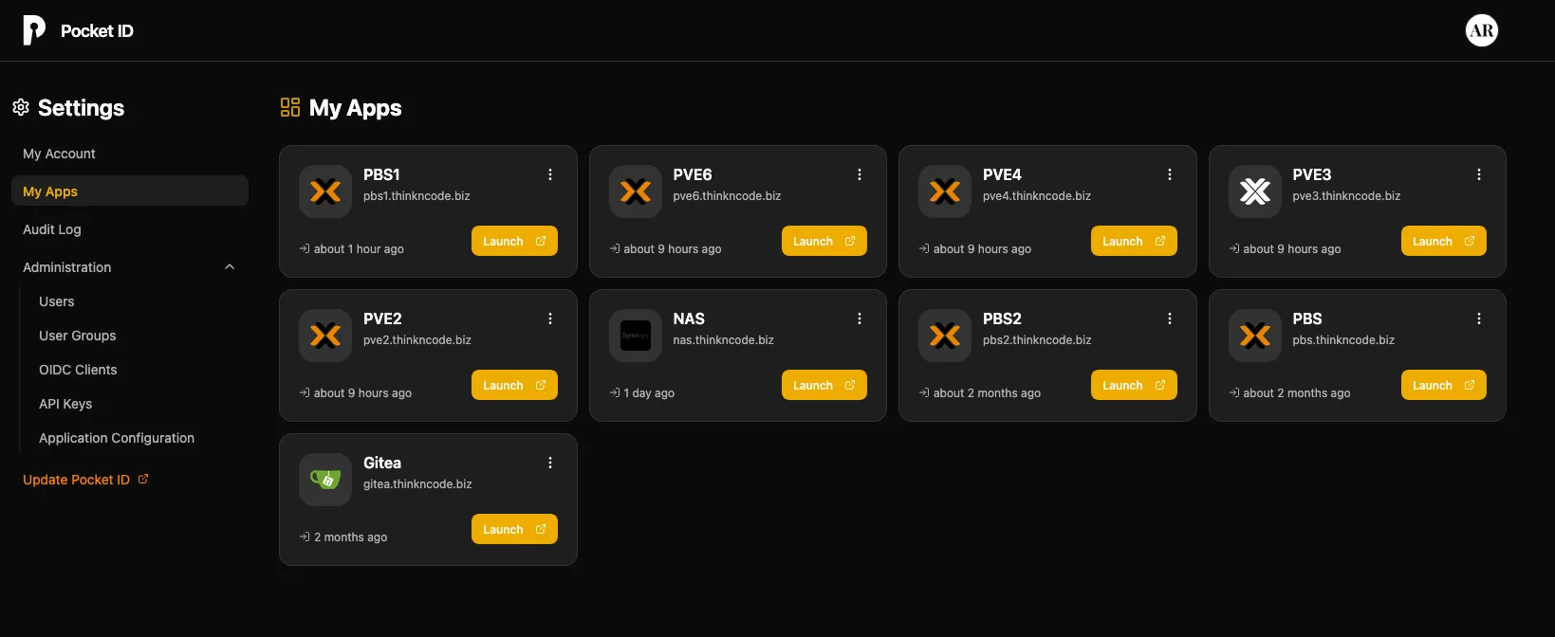This screenshot has height=637, width=1555.
Task: Collapse the Administration section chevron
Action: point(230,267)
